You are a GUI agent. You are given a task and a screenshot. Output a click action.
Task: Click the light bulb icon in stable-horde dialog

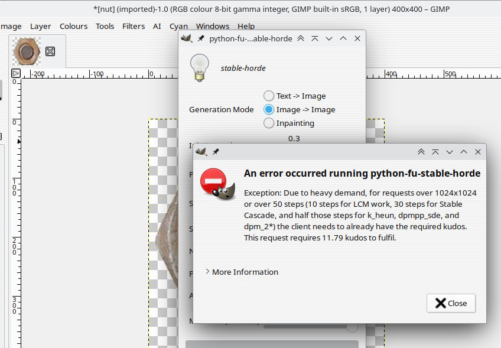point(199,68)
